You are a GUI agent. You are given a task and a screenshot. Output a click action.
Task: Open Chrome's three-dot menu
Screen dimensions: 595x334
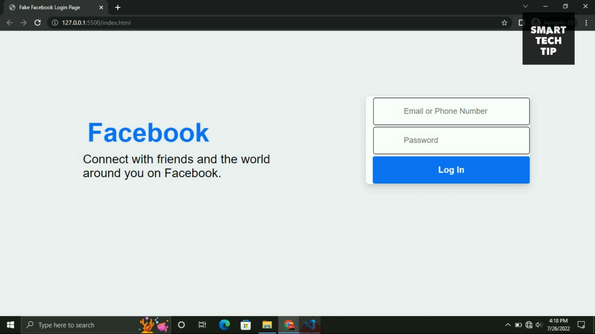[x=586, y=23]
